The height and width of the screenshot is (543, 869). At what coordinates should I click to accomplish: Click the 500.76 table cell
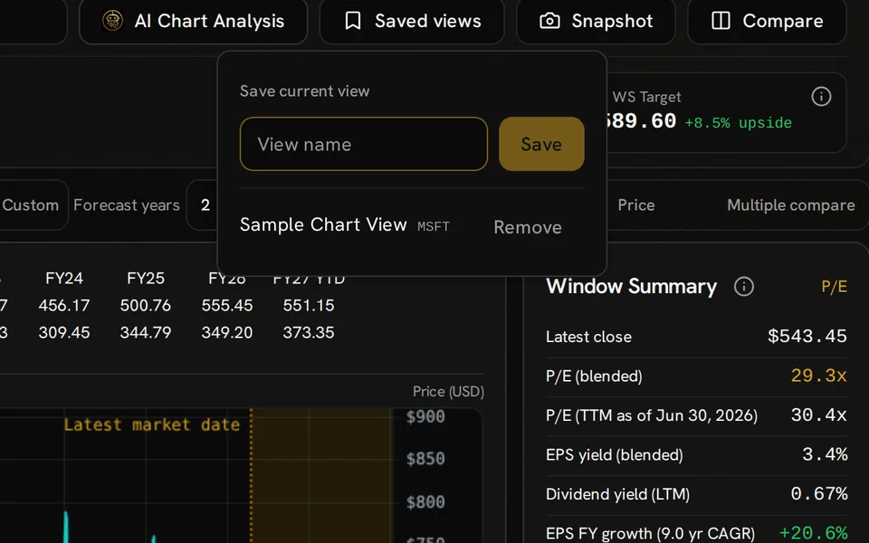coord(146,305)
